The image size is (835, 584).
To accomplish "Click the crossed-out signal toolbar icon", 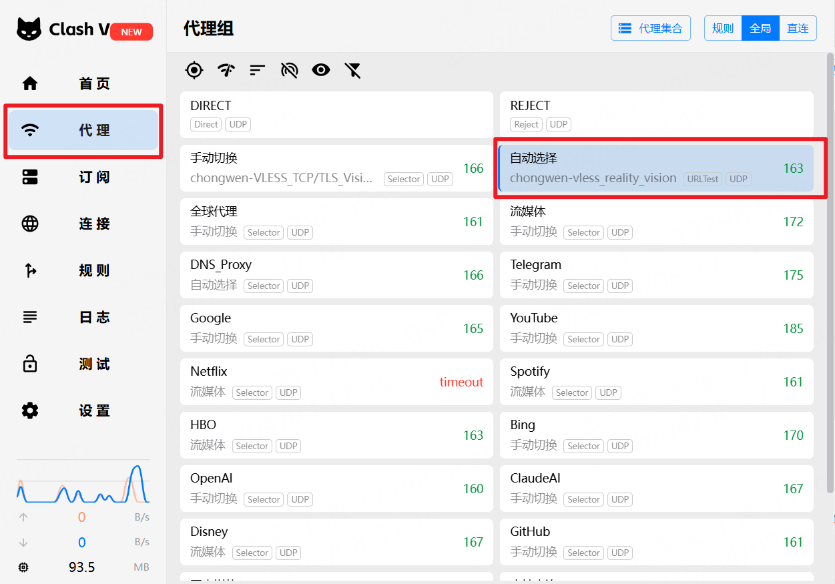I will point(289,69).
